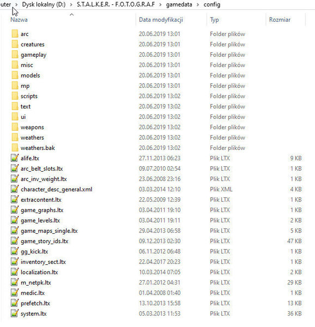Click the models folder icon
Screen dimensions: 315x327
click(15, 75)
